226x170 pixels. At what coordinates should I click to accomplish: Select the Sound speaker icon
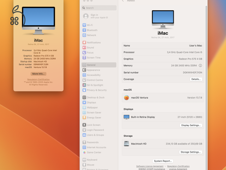(84, 47)
